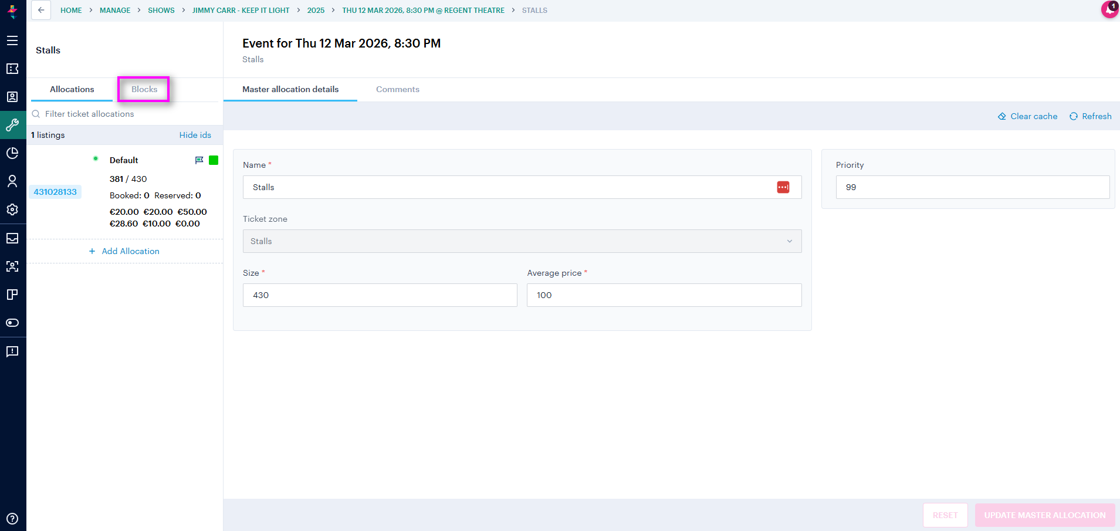Click the back arrow button
The height and width of the screenshot is (531, 1120).
pyautogui.click(x=41, y=10)
